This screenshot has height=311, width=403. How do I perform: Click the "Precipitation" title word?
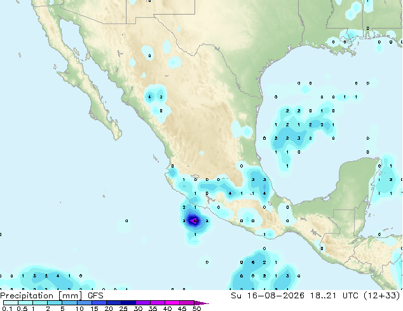[27, 296]
